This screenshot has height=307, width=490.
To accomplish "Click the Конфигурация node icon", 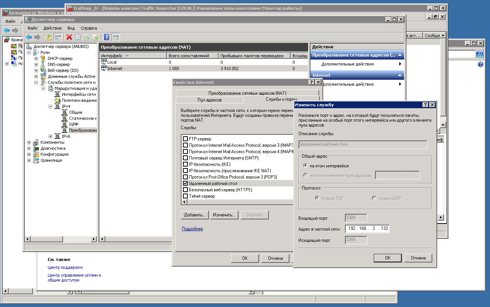I will pyautogui.click(x=36, y=154).
